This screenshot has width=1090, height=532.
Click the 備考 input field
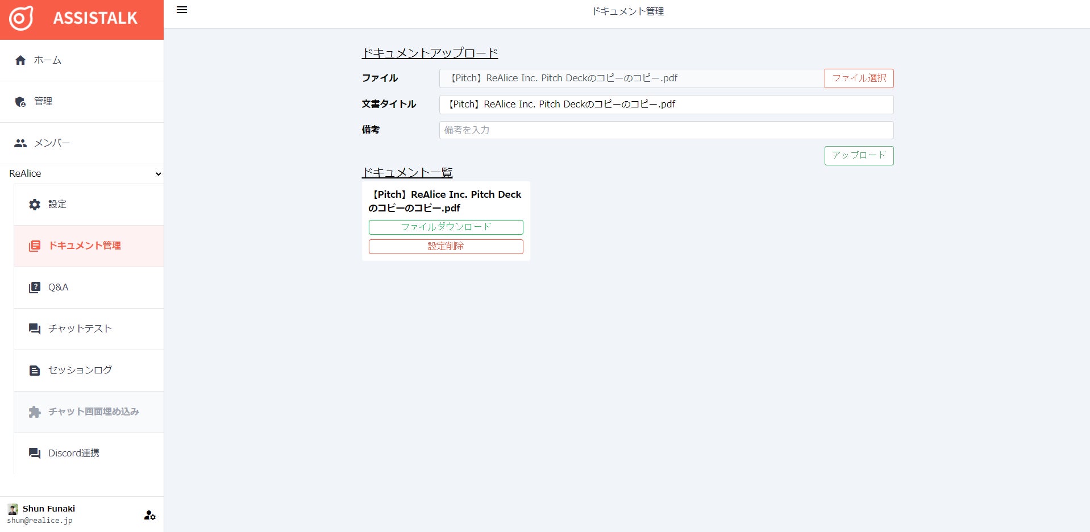[666, 130]
